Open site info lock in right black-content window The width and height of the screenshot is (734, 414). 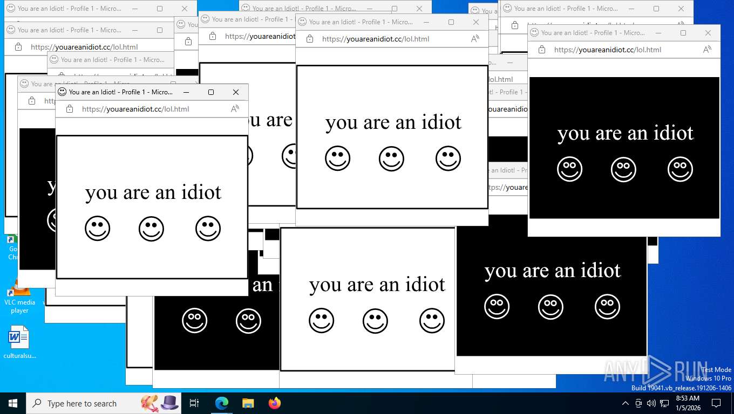(x=542, y=50)
